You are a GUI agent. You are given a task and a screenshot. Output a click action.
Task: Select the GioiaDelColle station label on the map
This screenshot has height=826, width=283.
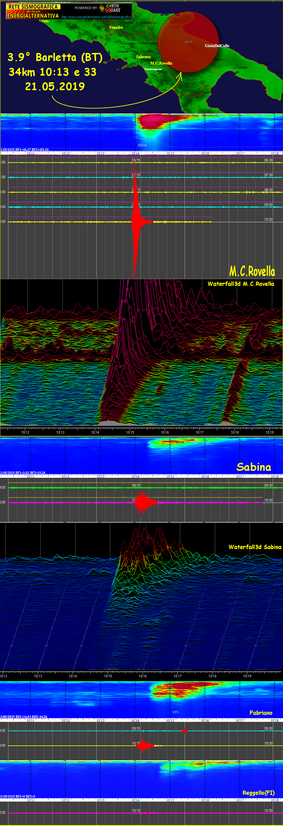[217, 46]
